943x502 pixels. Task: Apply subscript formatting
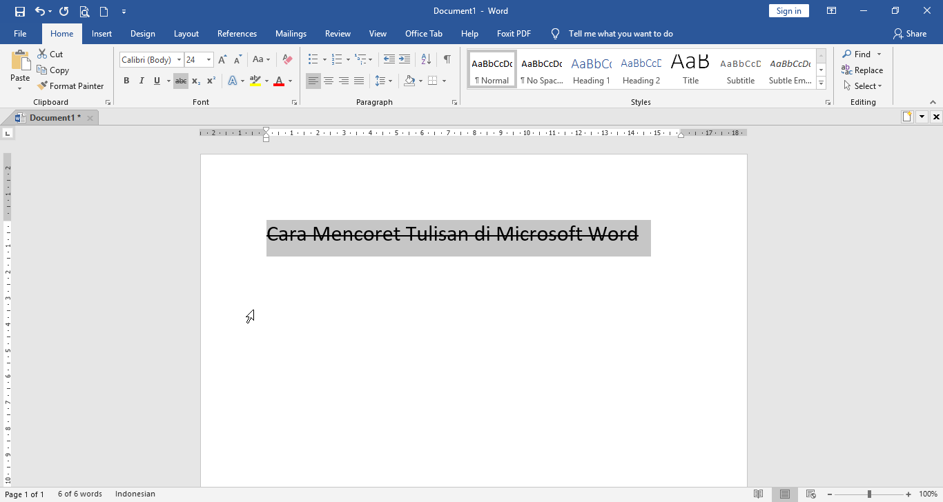point(196,81)
